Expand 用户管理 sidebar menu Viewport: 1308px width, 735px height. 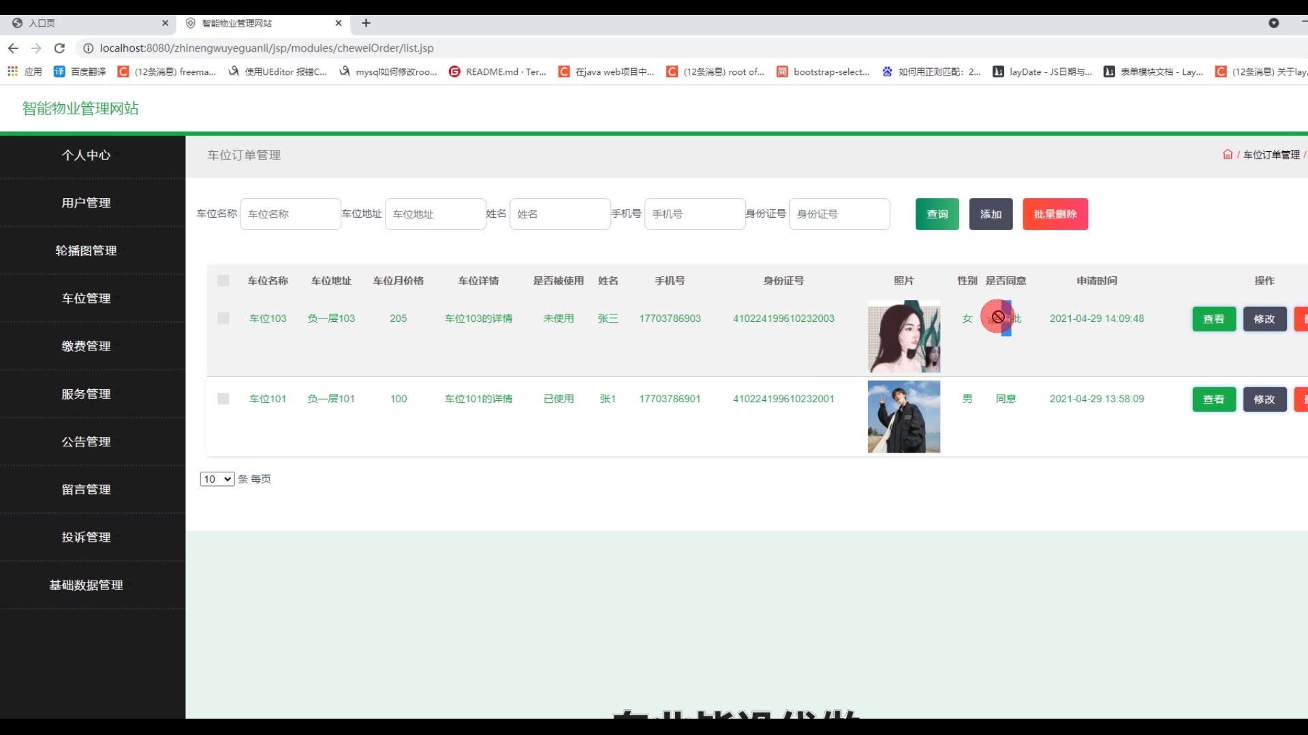86,203
